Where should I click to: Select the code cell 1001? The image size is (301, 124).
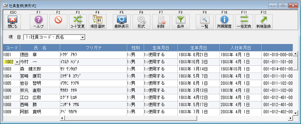11,55
